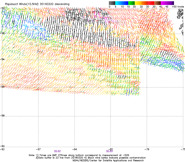Click the blue 10-15 knots legend swatch
Image resolution: width=185 pixels, height=162 pixels.
click(x=125, y=3)
